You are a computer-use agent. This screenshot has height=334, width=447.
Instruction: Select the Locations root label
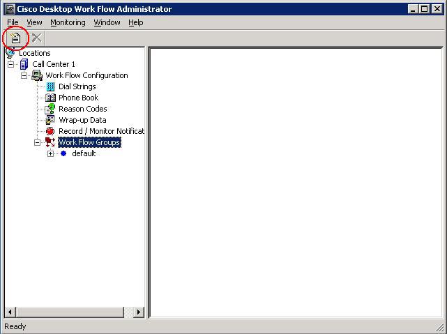[x=34, y=53]
